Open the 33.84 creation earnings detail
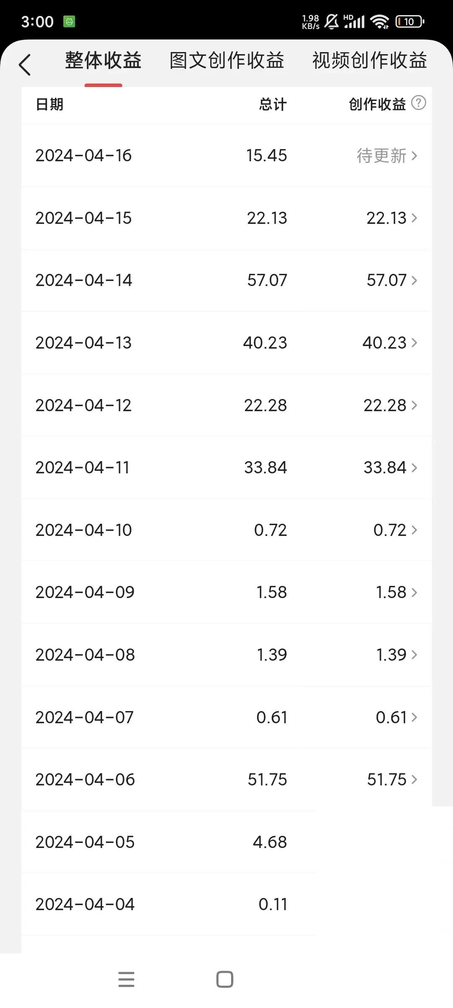Image resolution: width=453 pixels, height=1008 pixels. click(x=390, y=467)
